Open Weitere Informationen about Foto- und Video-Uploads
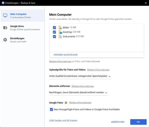The height and width of the screenshot is (127, 149). coord(60,61)
